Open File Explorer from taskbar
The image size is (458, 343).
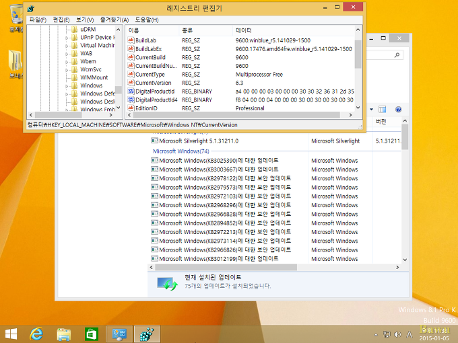pyautogui.click(x=64, y=334)
